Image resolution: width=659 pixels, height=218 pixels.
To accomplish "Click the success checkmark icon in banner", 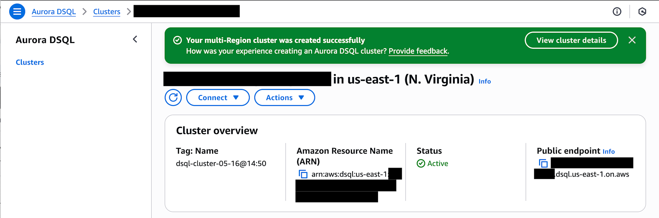I will (177, 40).
